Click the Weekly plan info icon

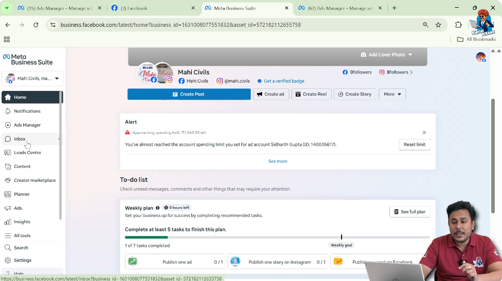click(157, 208)
